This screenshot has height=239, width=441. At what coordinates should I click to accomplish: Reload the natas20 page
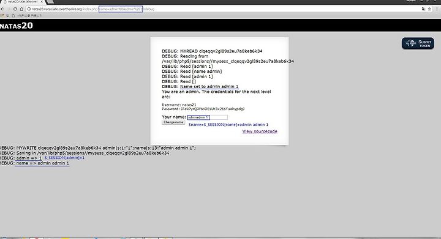tap(15, 9)
